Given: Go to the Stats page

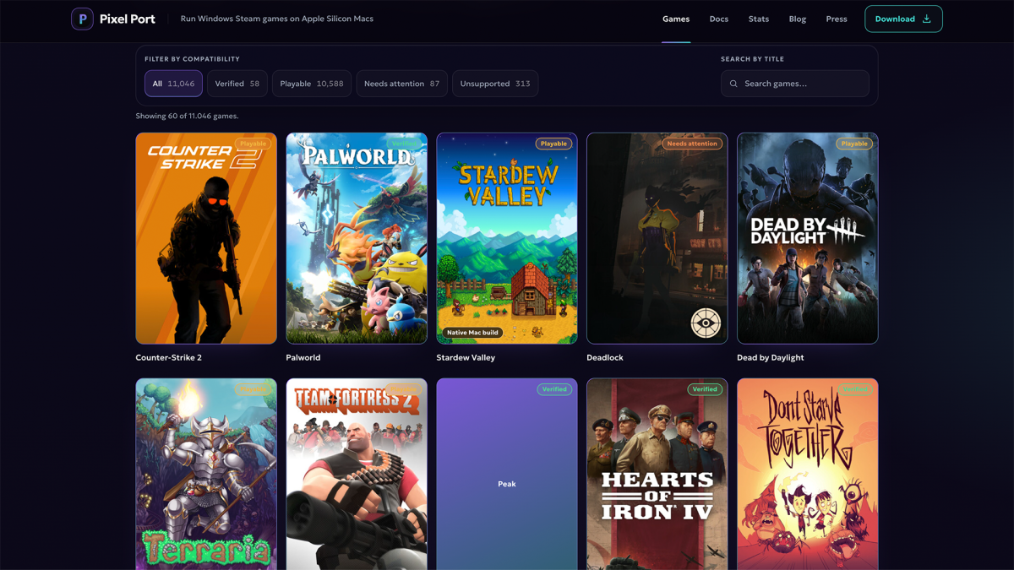Looking at the screenshot, I should pos(759,19).
